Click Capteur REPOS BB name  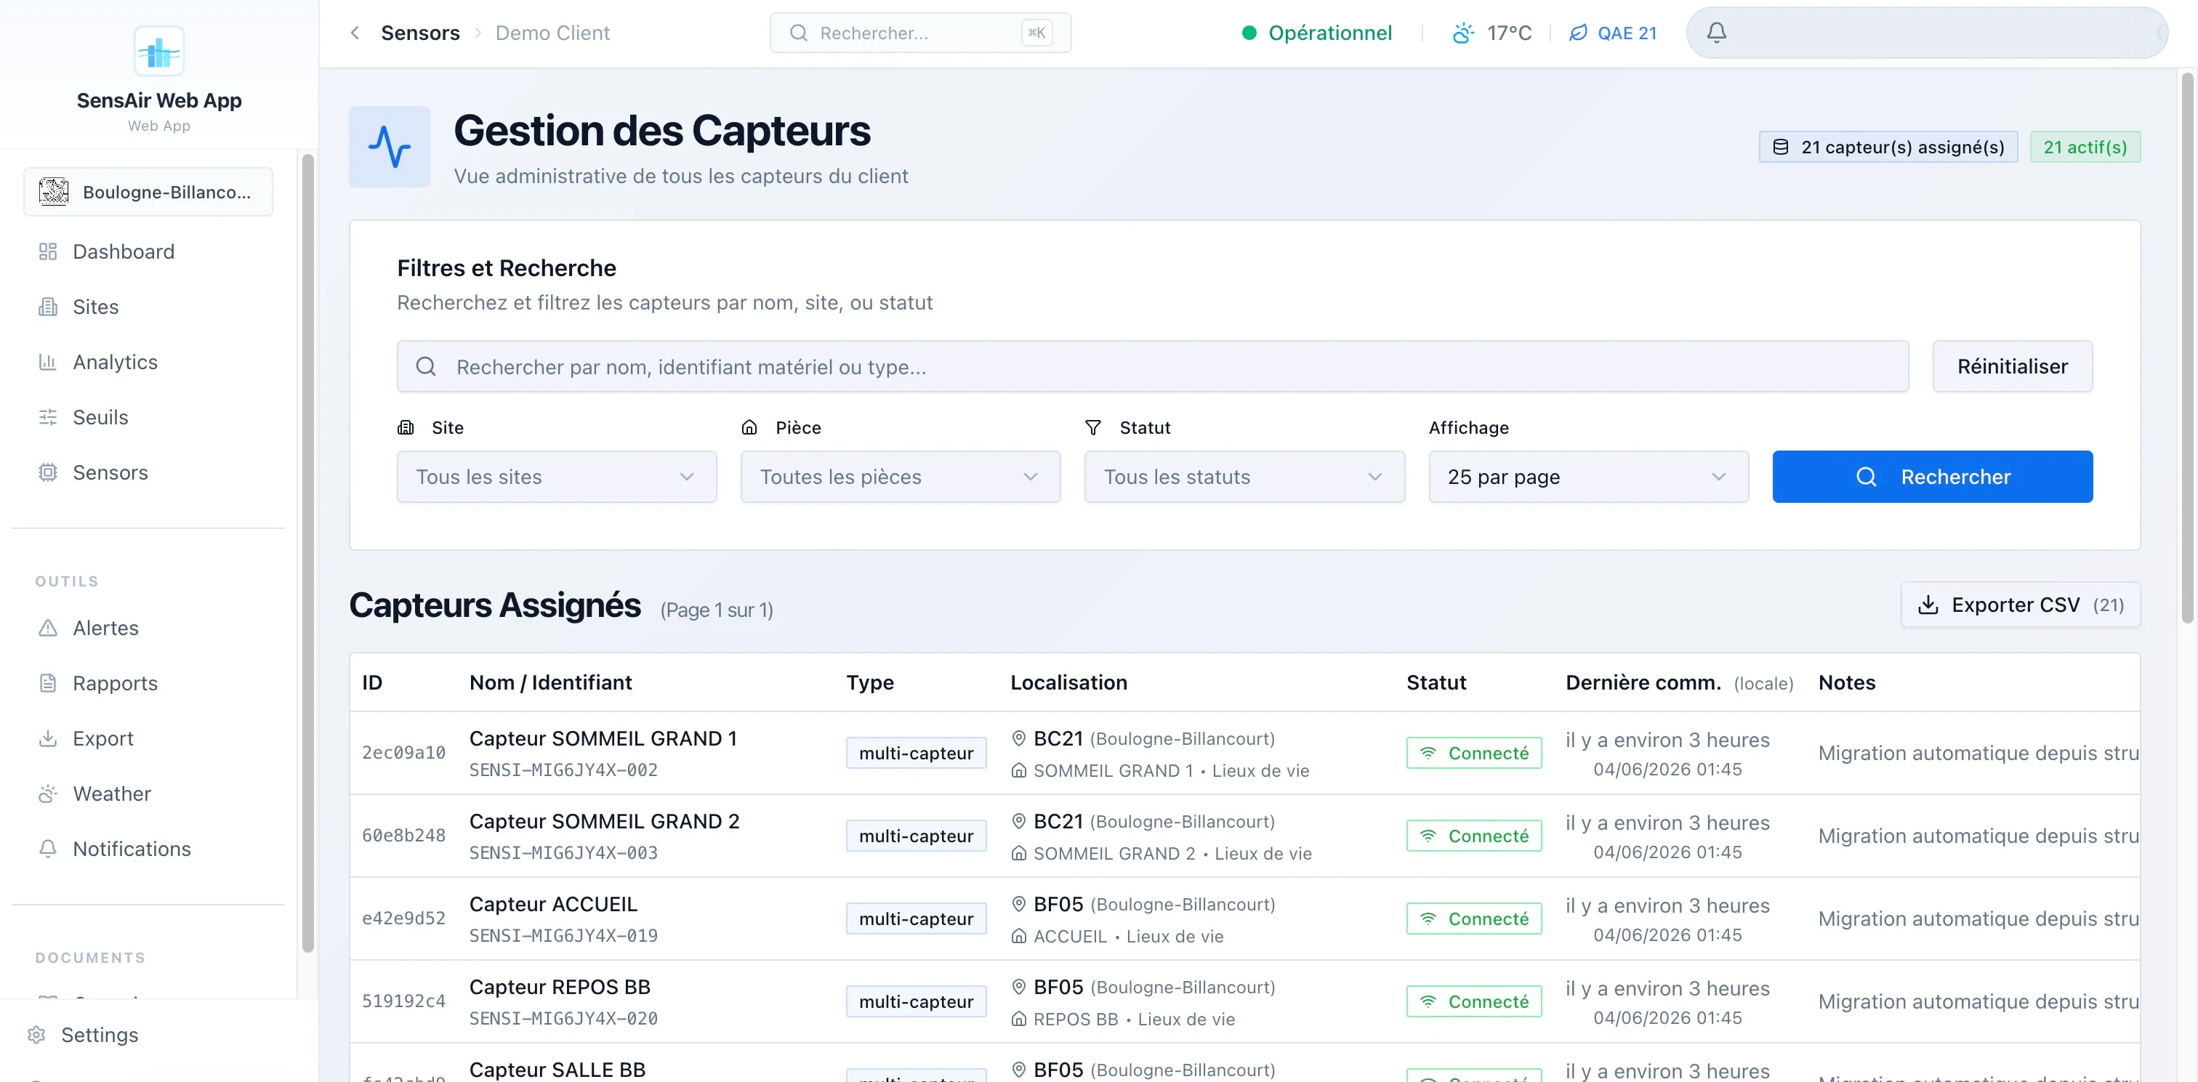coord(560,988)
